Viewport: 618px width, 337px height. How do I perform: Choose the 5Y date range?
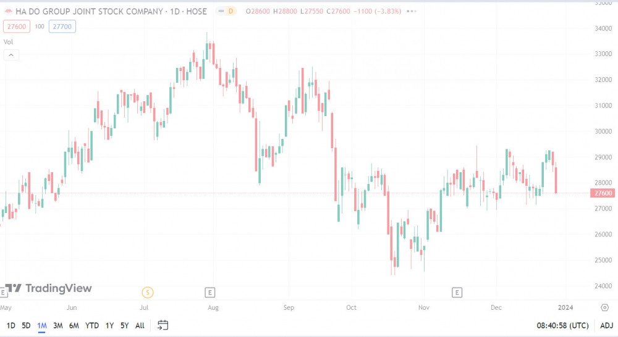click(x=124, y=325)
